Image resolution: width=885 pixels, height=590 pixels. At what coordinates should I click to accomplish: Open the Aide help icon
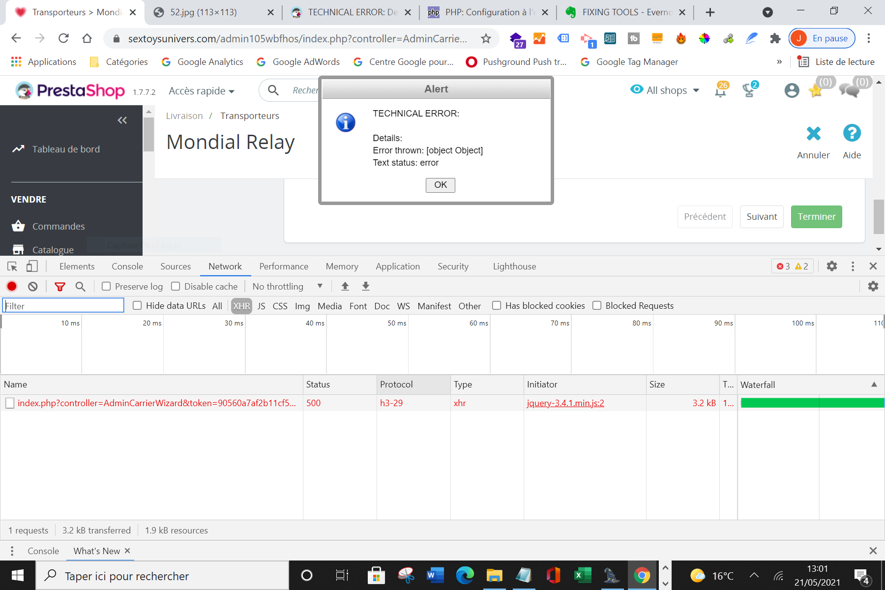(x=852, y=133)
